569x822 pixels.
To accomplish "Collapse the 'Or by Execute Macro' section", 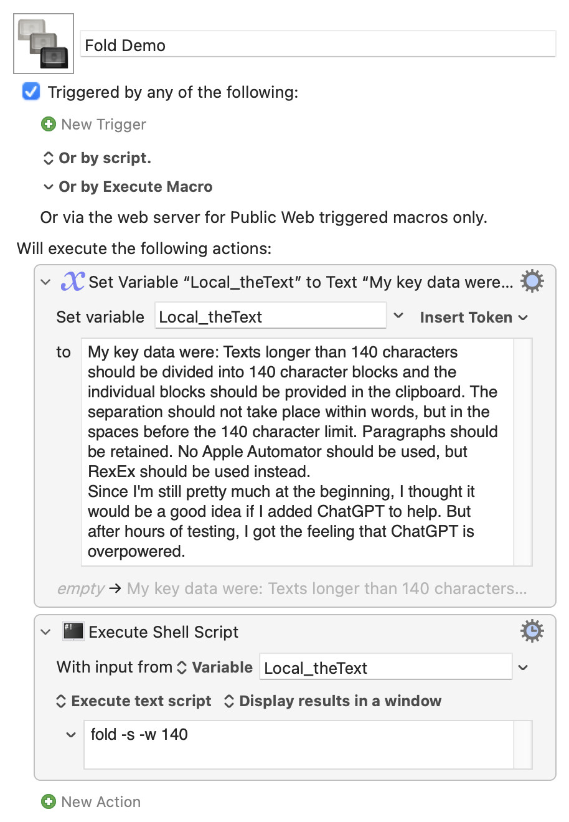I will point(48,187).
